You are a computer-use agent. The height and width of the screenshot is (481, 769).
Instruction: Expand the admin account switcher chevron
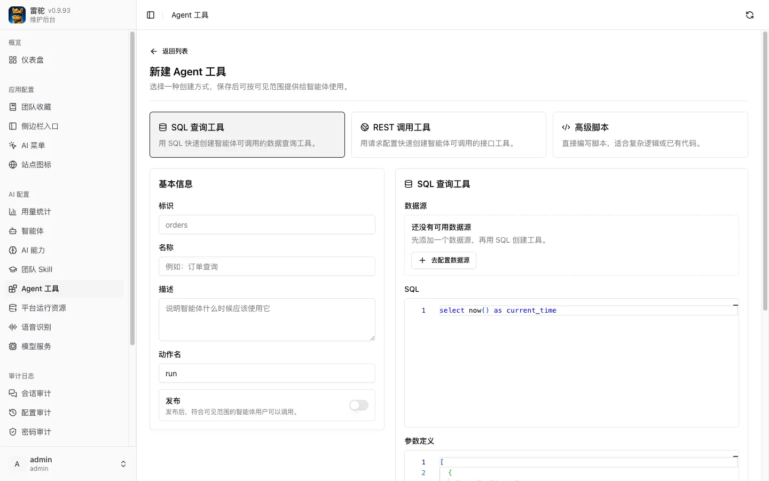pyautogui.click(x=123, y=464)
